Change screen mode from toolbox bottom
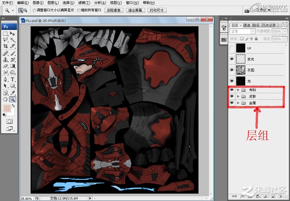This screenshot has height=201, width=290. point(9,129)
